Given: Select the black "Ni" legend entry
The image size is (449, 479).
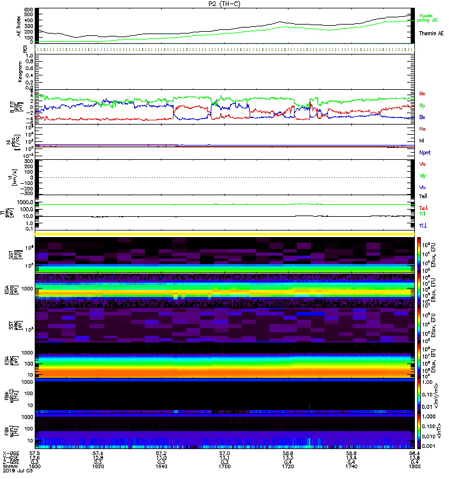Looking at the screenshot, I should tap(421, 141).
